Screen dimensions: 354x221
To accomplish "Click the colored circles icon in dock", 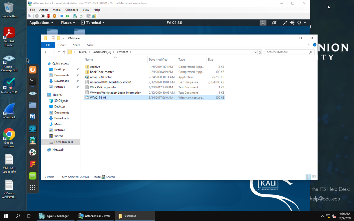I will coord(33,152).
